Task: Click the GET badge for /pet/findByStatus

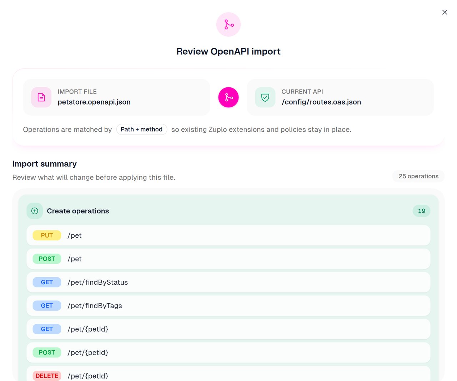Action: point(47,282)
